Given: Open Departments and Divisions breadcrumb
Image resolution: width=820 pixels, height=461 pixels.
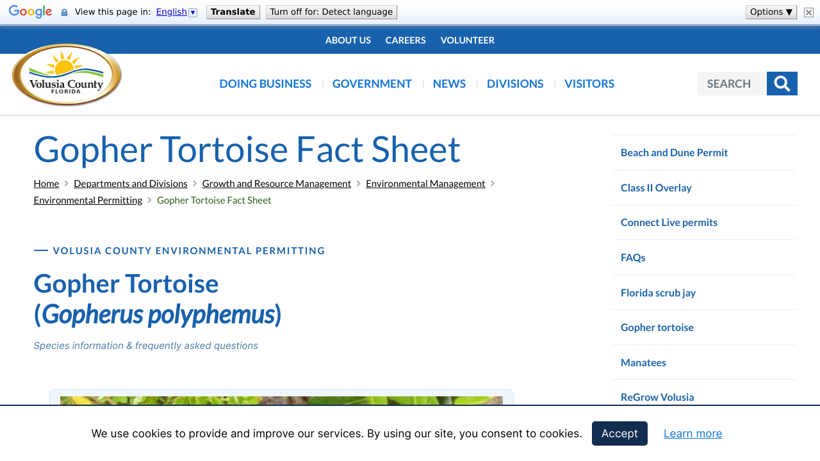Looking at the screenshot, I should tap(131, 184).
